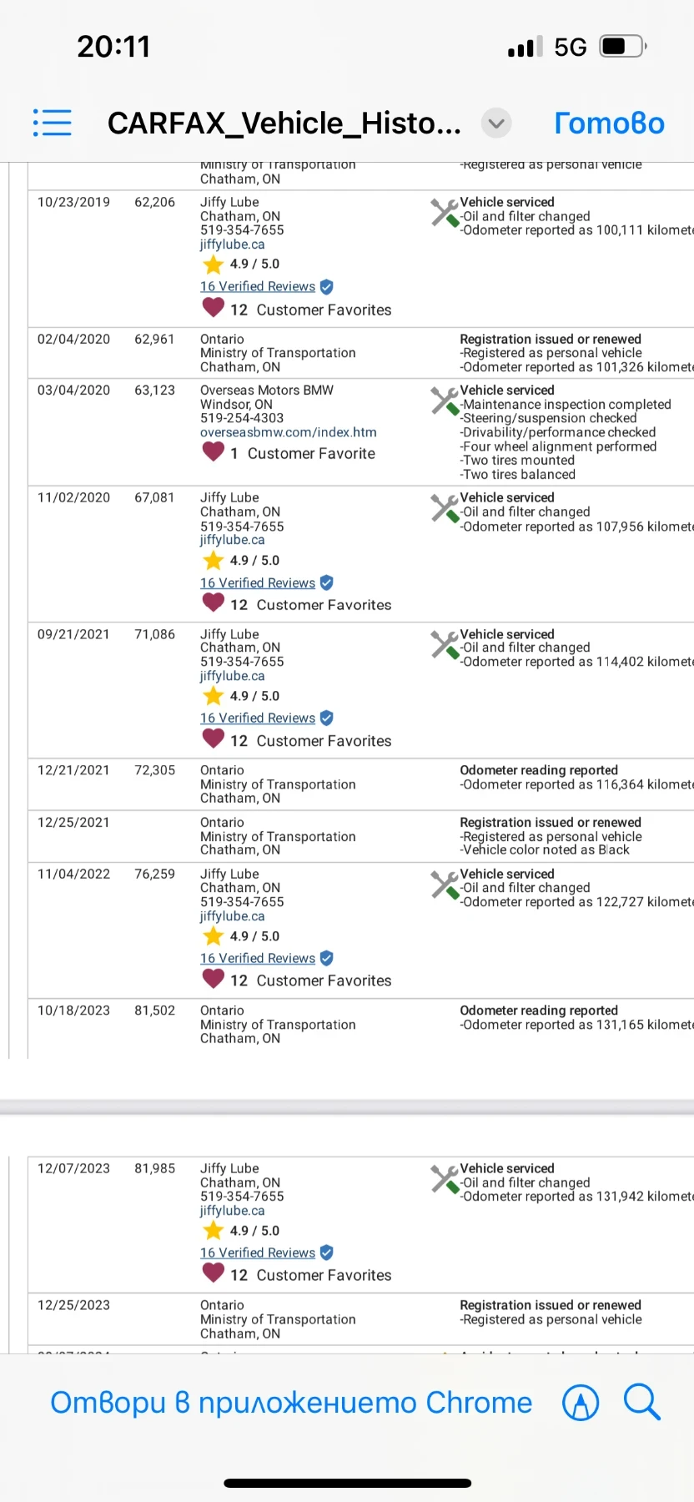Click verified badge icon in 09/21/2021 entry
This screenshot has width=694, height=1502.
pyautogui.click(x=327, y=718)
